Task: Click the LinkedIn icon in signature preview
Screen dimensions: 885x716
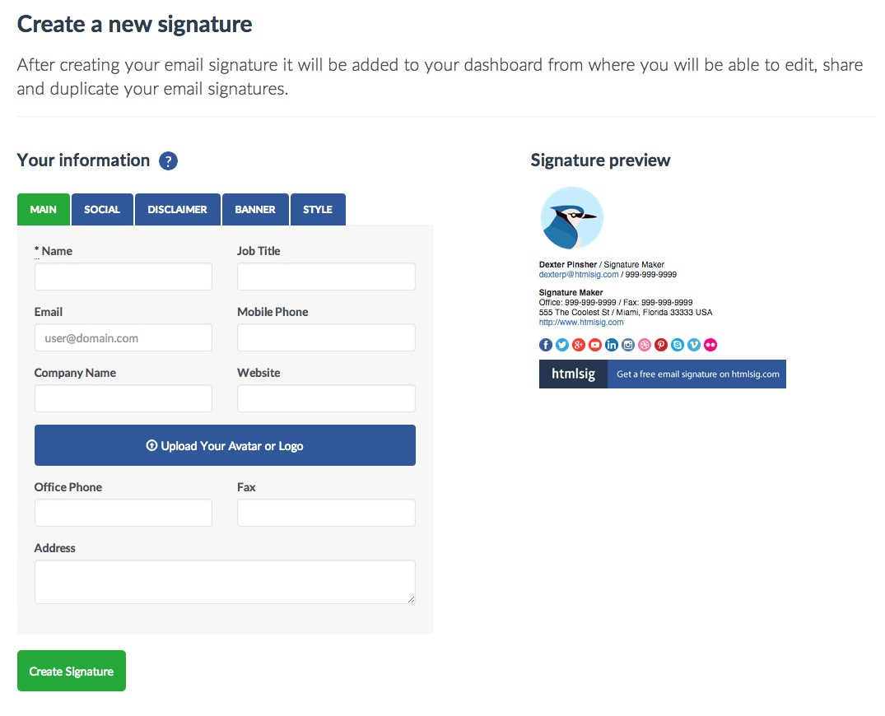Action: [612, 345]
